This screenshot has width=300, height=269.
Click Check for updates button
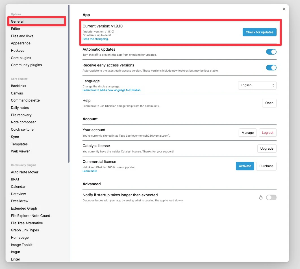(259, 32)
